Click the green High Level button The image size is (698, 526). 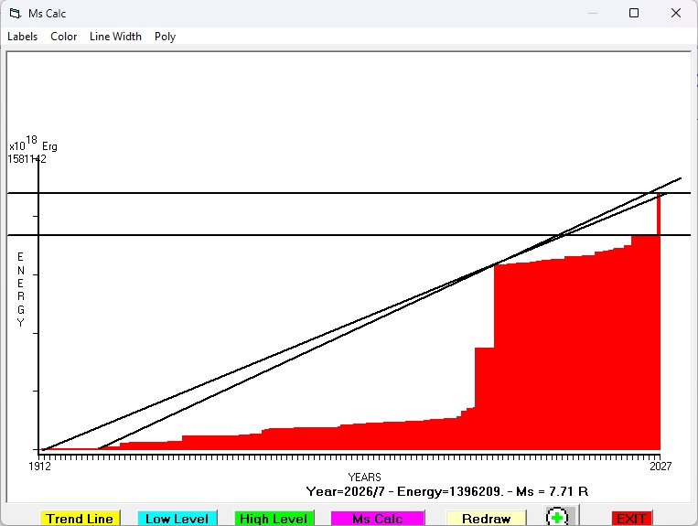click(274, 519)
